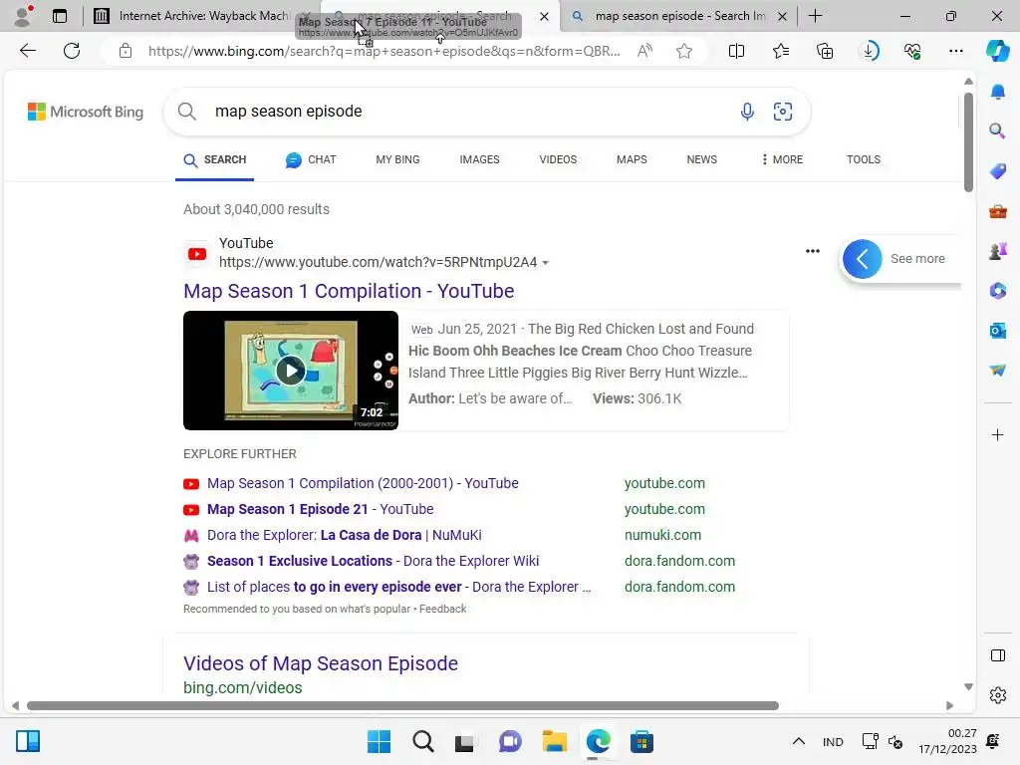This screenshot has height=765, width=1020.
Task: Open sidebar settings gear icon
Action: [x=998, y=695]
